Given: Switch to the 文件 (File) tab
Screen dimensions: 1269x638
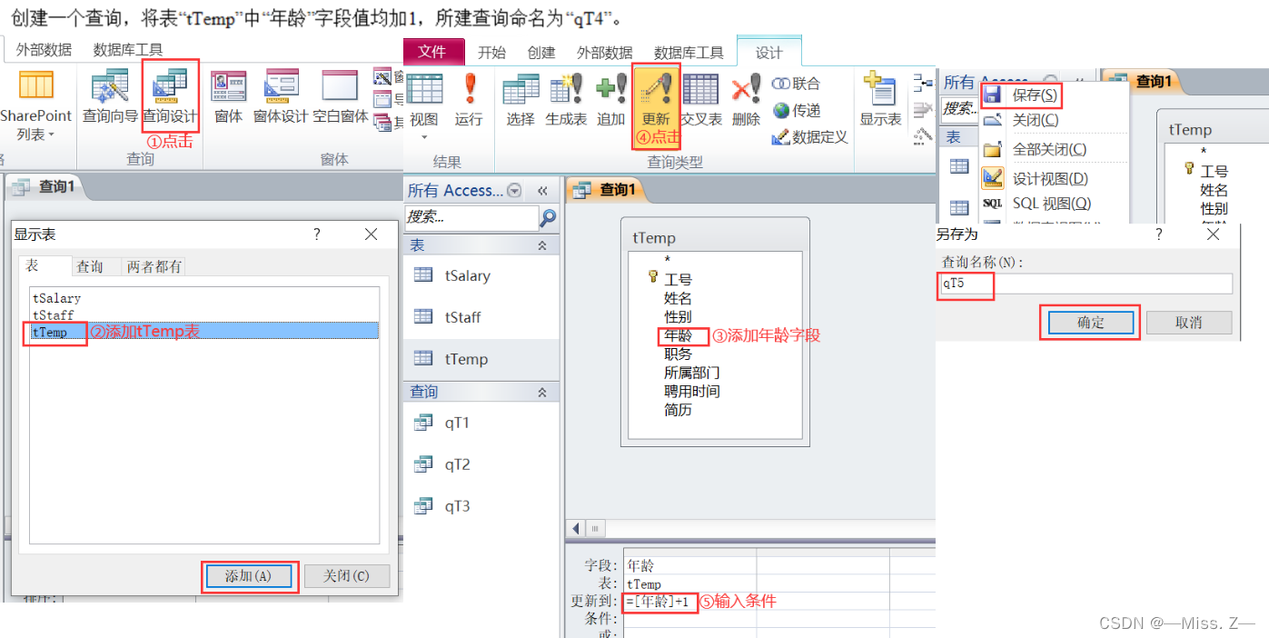Looking at the screenshot, I should (432, 52).
